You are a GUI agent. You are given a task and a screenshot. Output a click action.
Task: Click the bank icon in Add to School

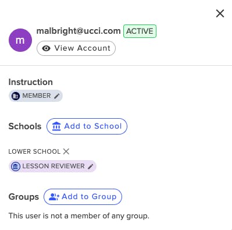[x=56, y=126]
